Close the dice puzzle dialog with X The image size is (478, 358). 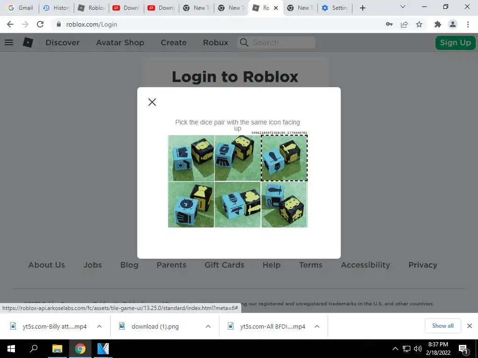[152, 102]
